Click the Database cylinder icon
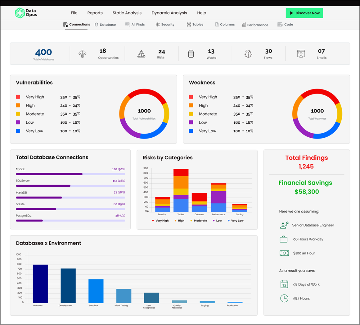360x325 pixels. (97, 25)
